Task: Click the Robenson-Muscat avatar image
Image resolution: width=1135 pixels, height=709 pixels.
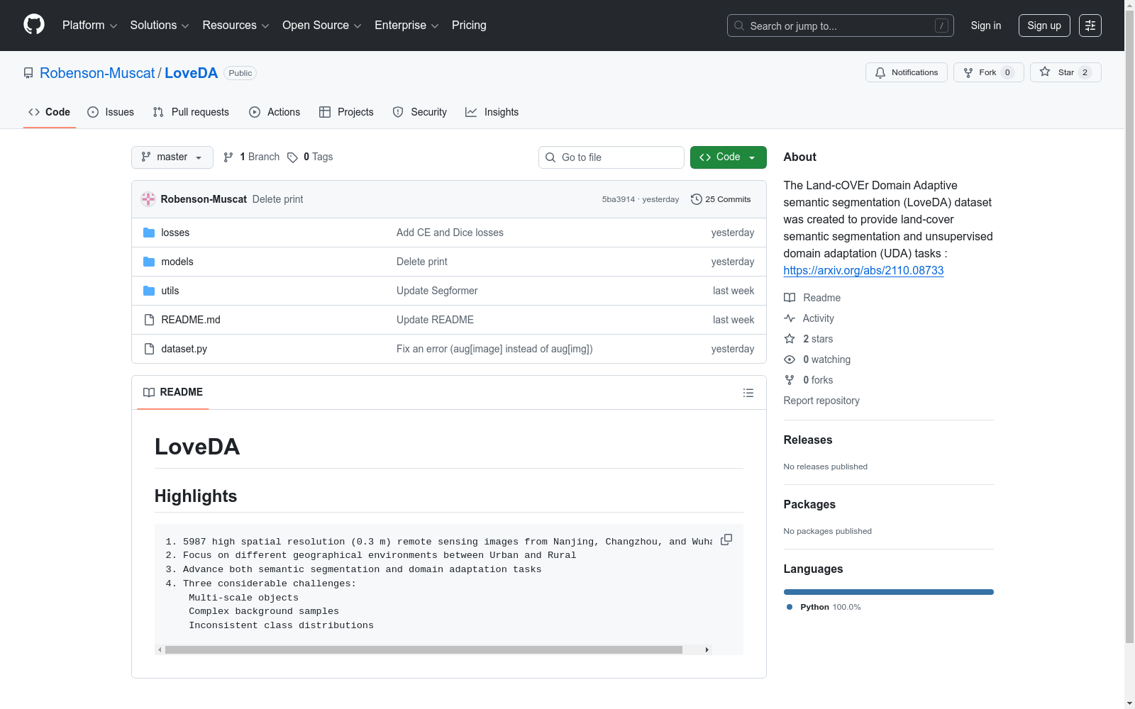Action: pyautogui.click(x=148, y=199)
